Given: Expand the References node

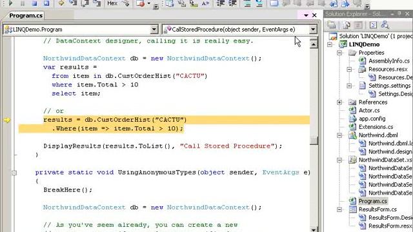Looking at the screenshot, I should (x=339, y=102).
